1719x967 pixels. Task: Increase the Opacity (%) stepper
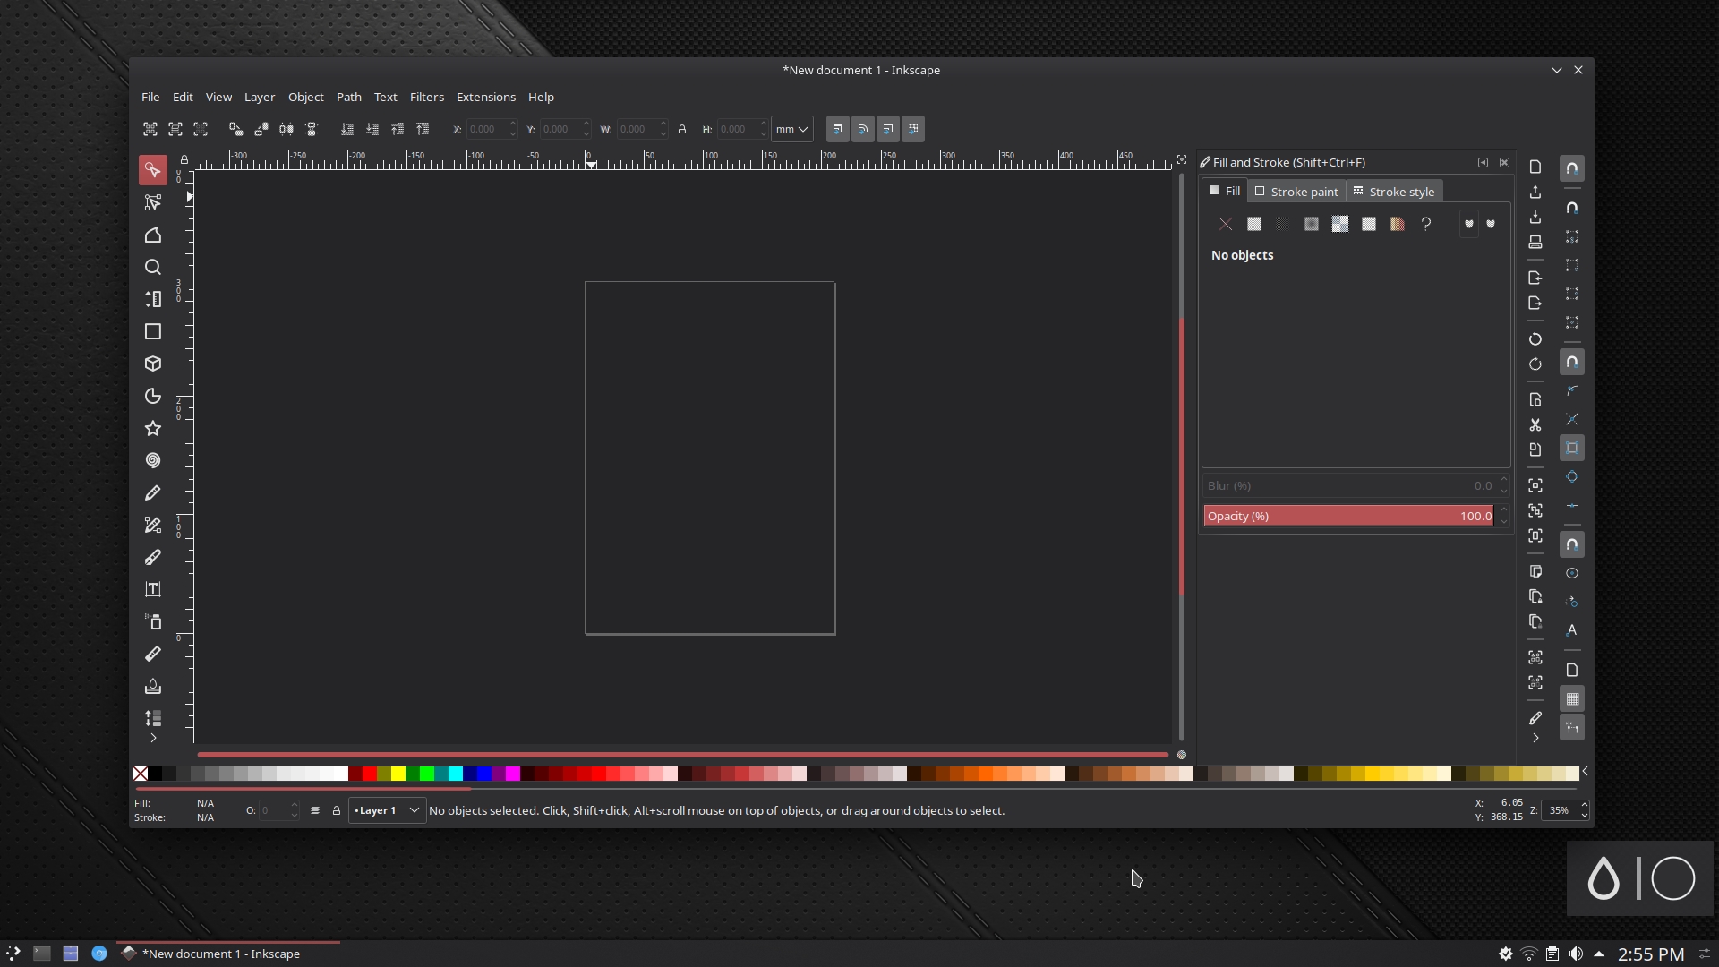click(x=1504, y=511)
